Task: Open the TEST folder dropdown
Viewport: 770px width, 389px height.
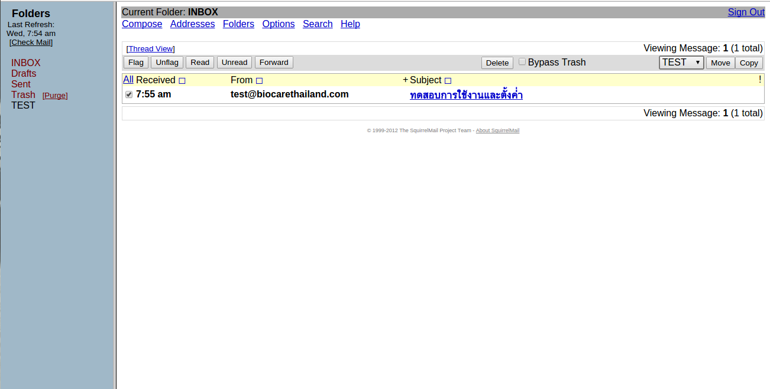Action: [681, 63]
